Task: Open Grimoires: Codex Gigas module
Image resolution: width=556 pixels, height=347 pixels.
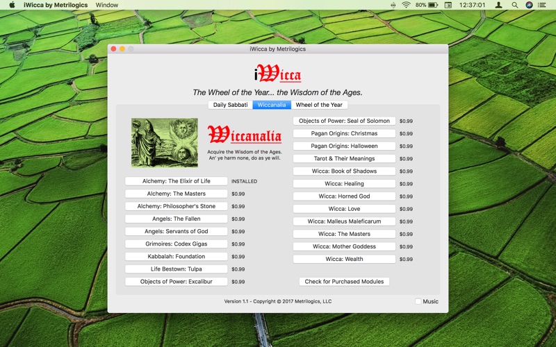Action: pos(177,244)
